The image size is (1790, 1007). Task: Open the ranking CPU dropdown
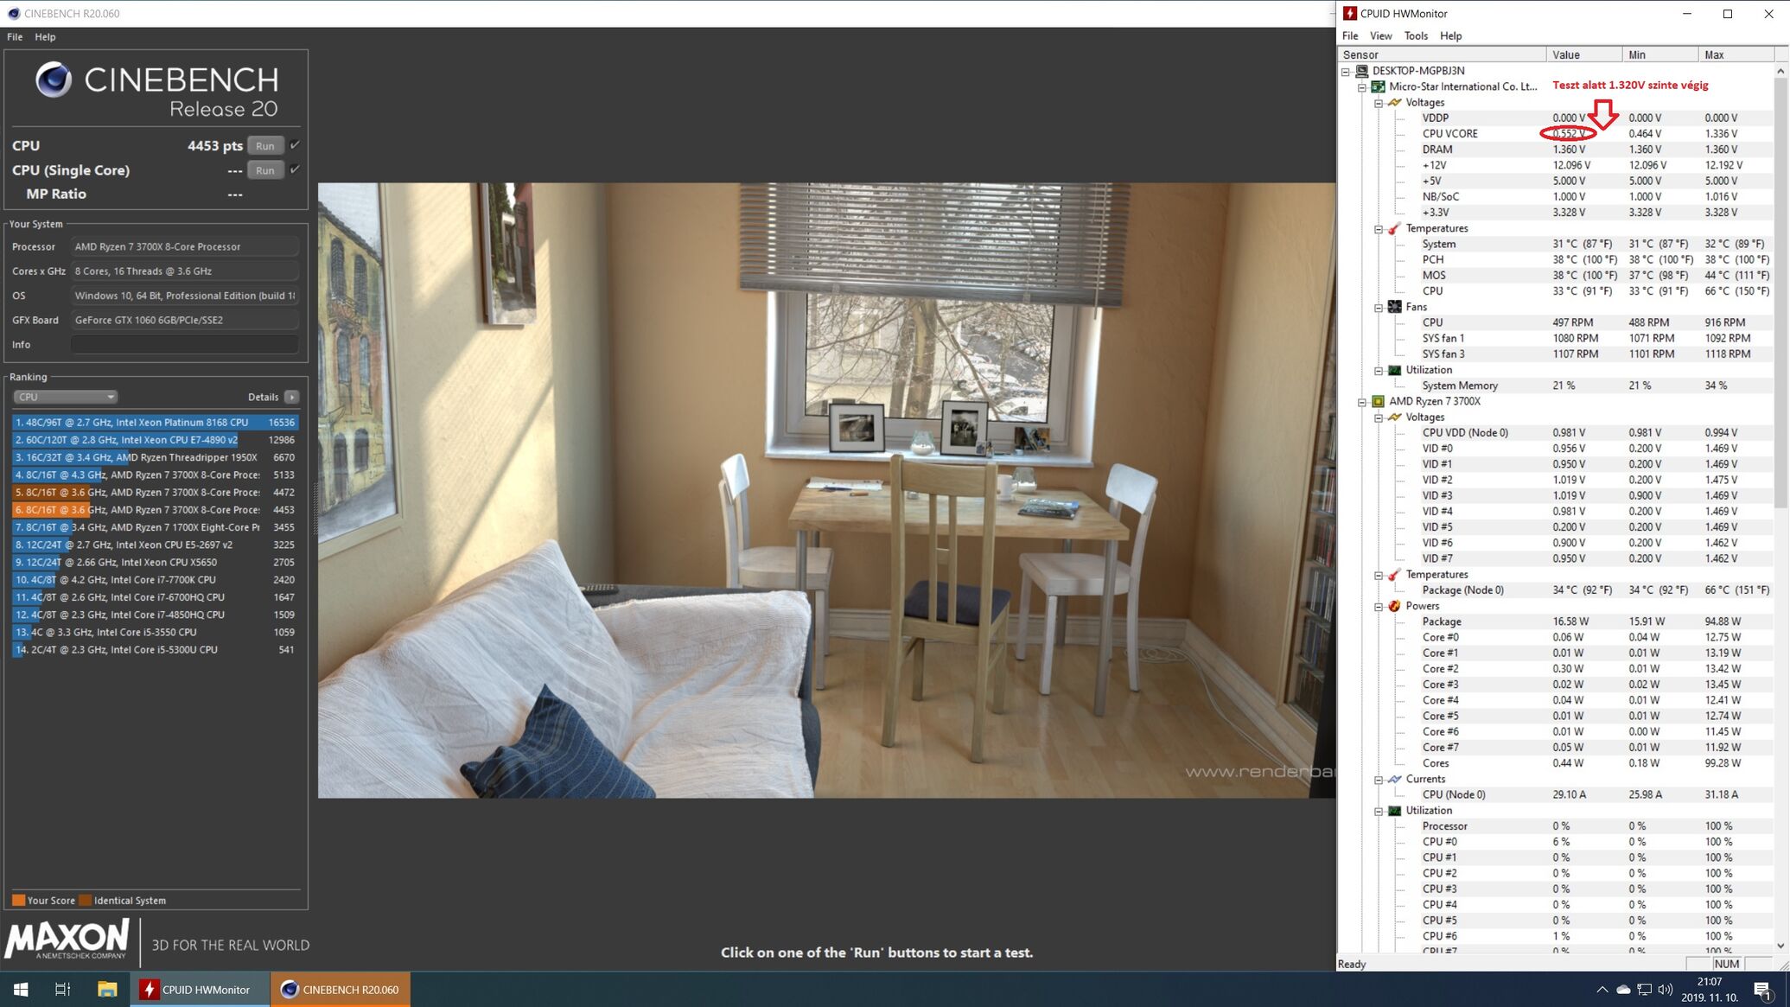pos(65,397)
